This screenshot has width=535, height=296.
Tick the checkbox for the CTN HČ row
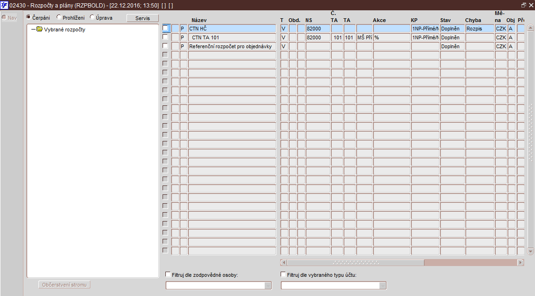[x=165, y=28]
